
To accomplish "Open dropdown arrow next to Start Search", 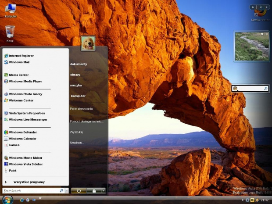I will tap(67, 191).
